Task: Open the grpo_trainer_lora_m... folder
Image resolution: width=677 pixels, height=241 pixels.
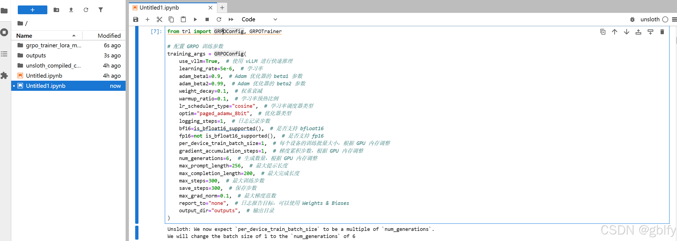Action: pos(68,45)
